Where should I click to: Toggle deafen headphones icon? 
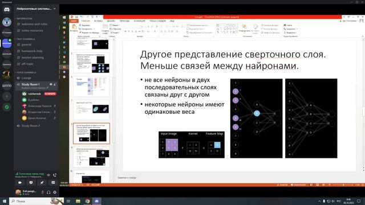[48, 192]
